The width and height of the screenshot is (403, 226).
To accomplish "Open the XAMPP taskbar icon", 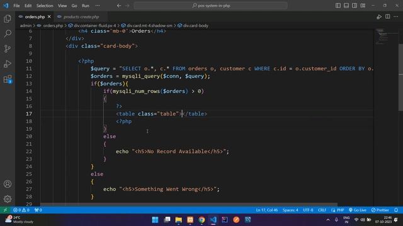I will pos(190,220).
